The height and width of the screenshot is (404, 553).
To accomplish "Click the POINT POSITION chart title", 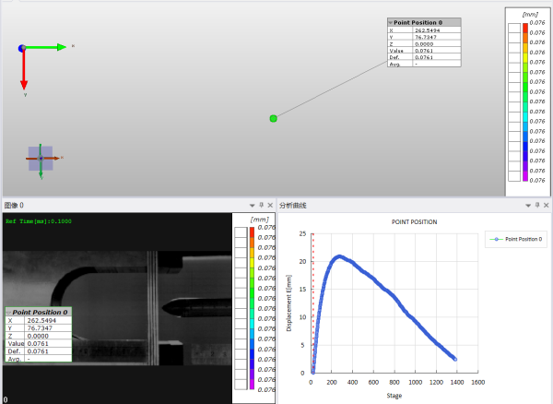I will click(414, 222).
